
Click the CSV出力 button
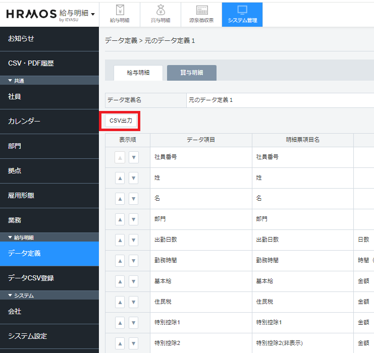tap(121, 121)
